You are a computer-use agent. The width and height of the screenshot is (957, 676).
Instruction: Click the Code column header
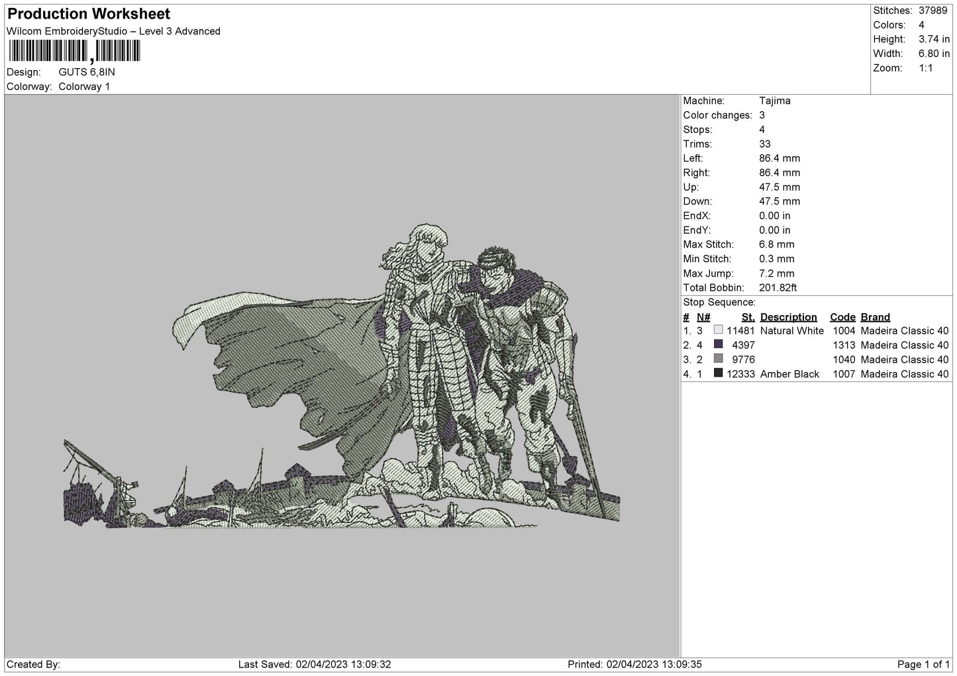pos(842,317)
